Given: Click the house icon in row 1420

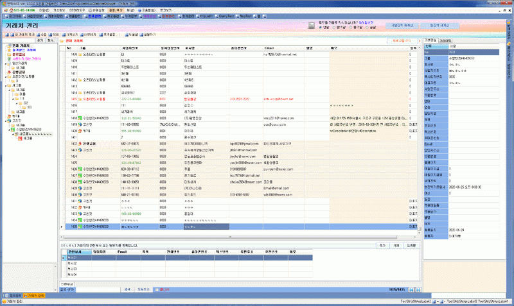Looking at the screenshot, I should pos(80,131).
